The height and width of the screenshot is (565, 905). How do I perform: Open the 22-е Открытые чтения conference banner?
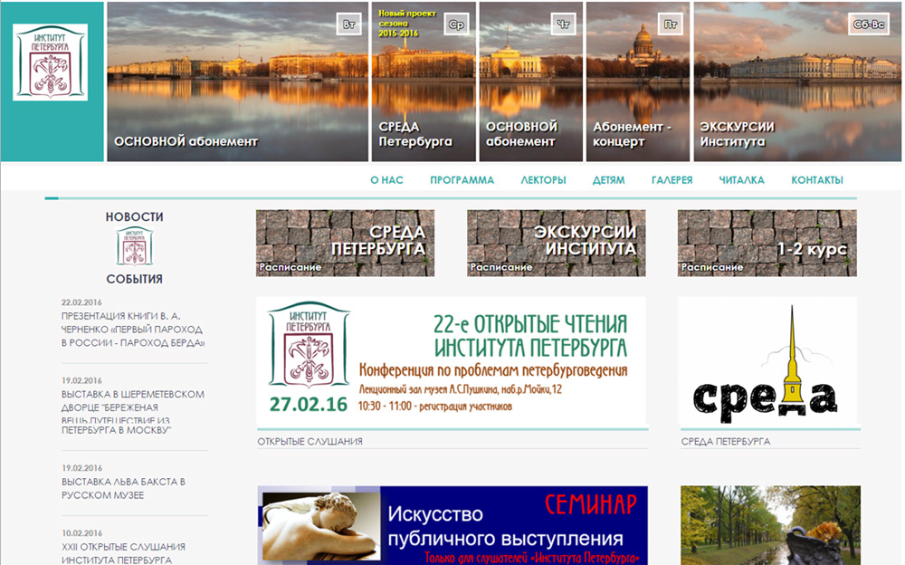(x=451, y=361)
